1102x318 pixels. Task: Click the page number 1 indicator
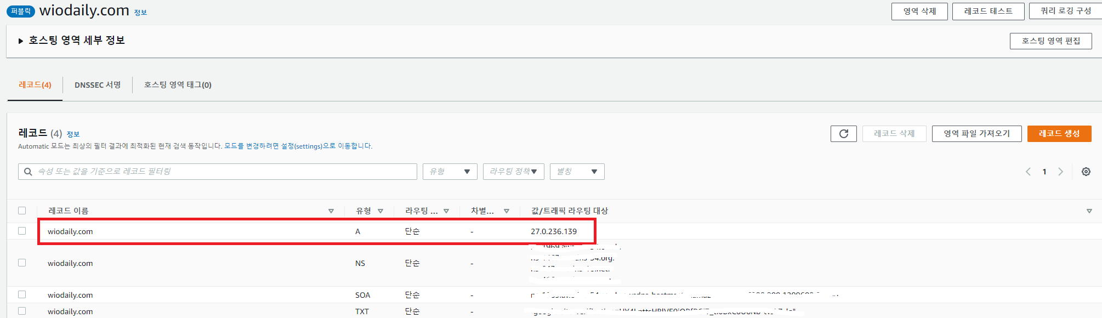(1044, 172)
